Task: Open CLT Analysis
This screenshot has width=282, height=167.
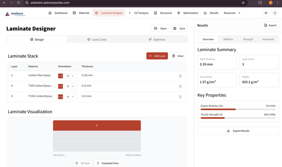Action: pyautogui.click(x=141, y=13)
